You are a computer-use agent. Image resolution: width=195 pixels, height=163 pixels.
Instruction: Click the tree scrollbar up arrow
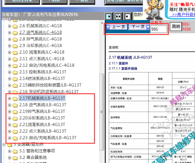tap(102, 23)
